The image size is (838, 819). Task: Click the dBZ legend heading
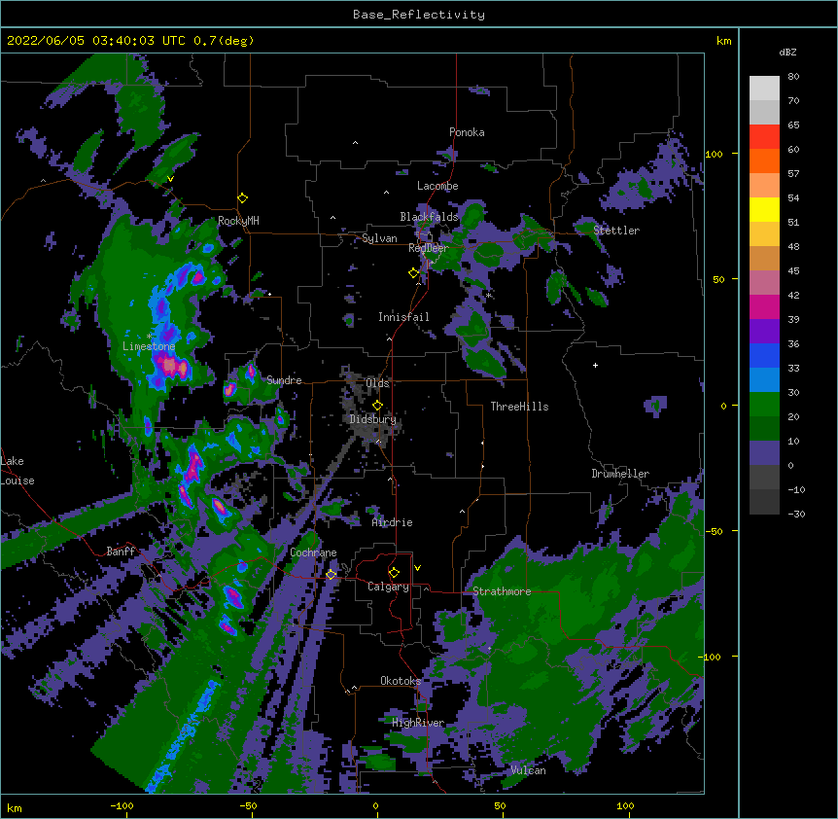tap(787, 52)
